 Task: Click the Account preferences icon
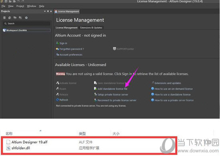click(x=57, y=55)
